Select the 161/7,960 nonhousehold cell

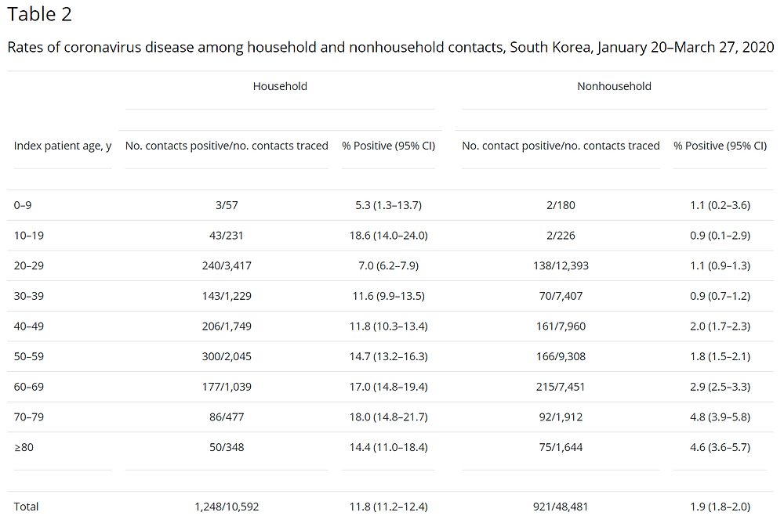pos(561,326)
